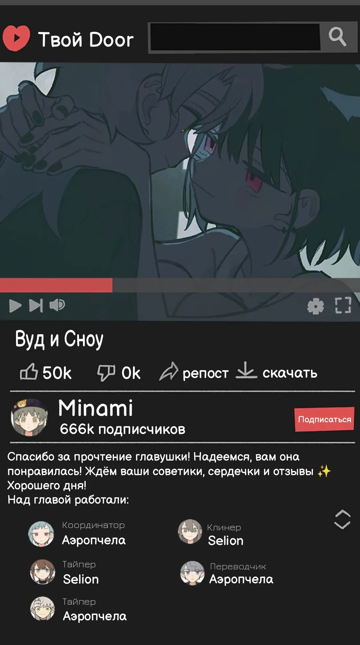Open Координатор Аэропчела avatar

coord(41,534)
